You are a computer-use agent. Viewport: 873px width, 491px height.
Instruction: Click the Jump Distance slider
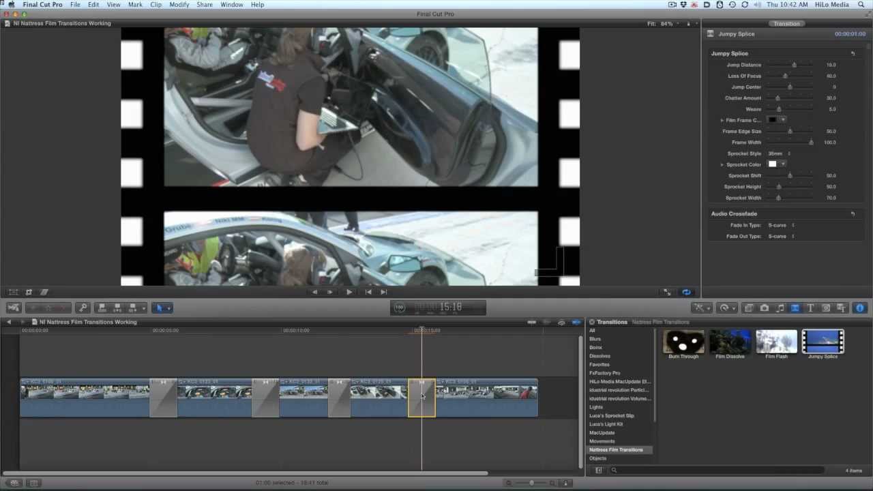pos(790,65)
